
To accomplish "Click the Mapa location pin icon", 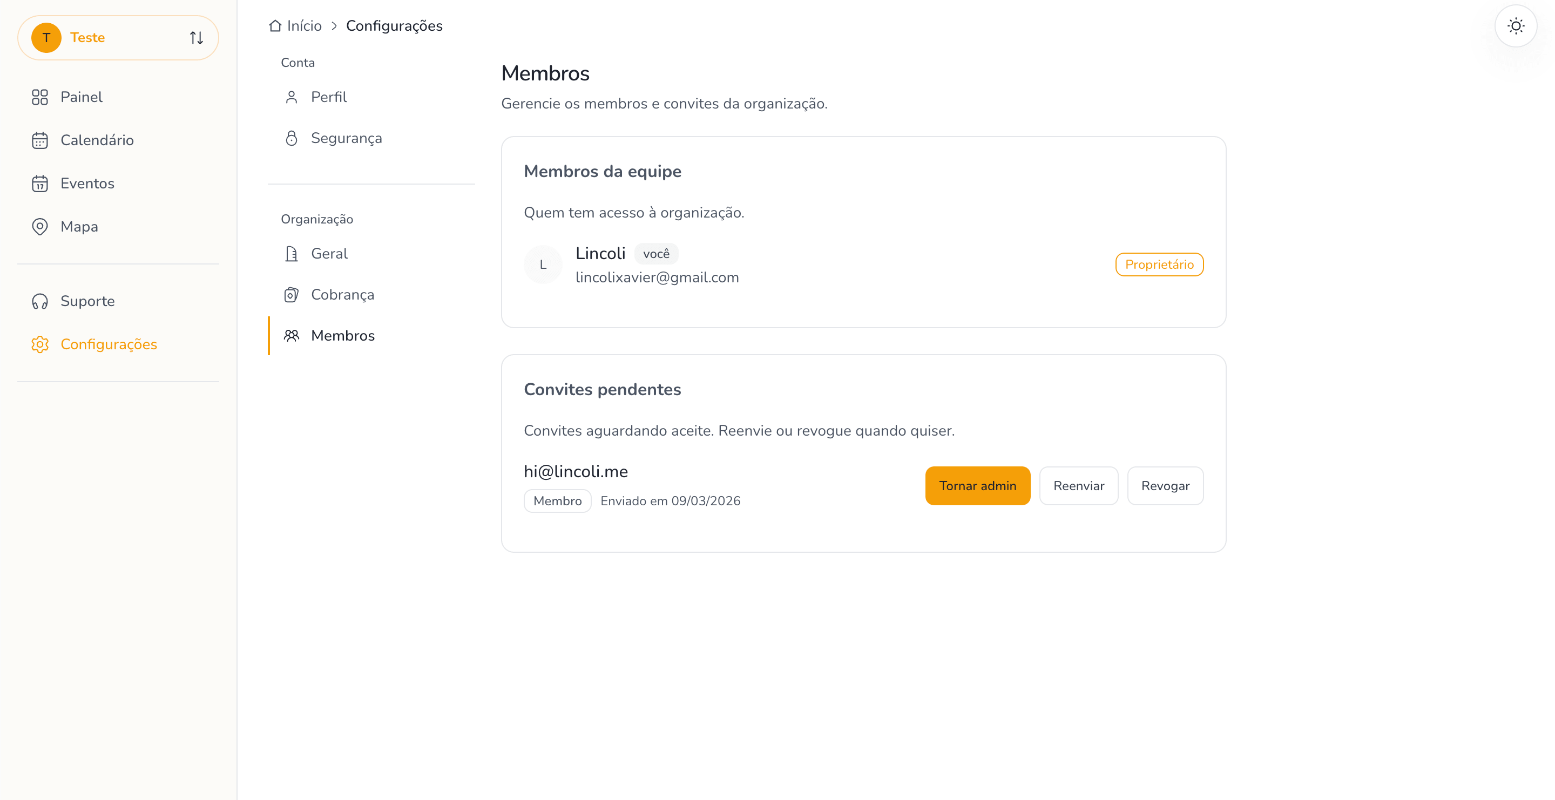I will point(40,226).
